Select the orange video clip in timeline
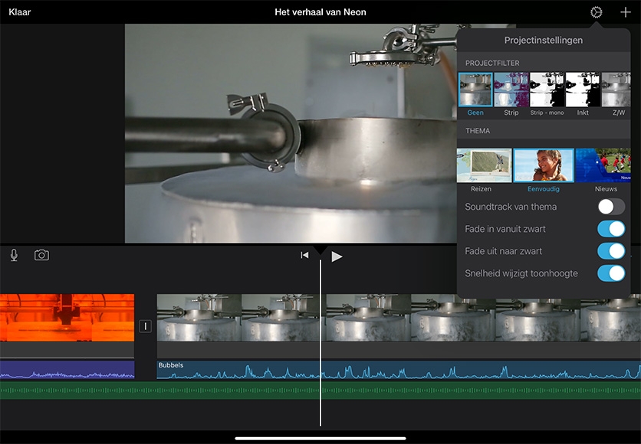The width and height of the screenshot is (641, 444). [x=67, y=318]
